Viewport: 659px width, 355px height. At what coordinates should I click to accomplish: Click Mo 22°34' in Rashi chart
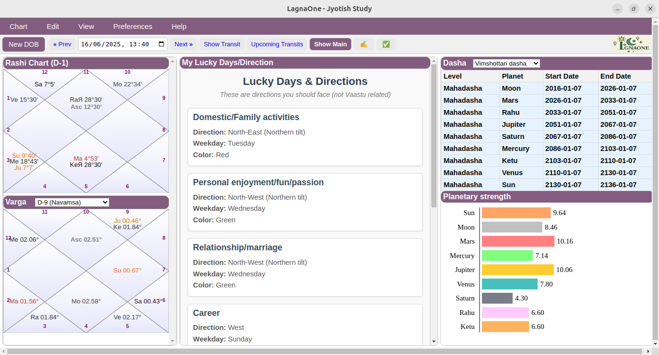click(x=127, y=84)
